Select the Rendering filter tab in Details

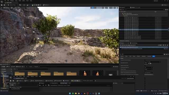coord(144,56)
